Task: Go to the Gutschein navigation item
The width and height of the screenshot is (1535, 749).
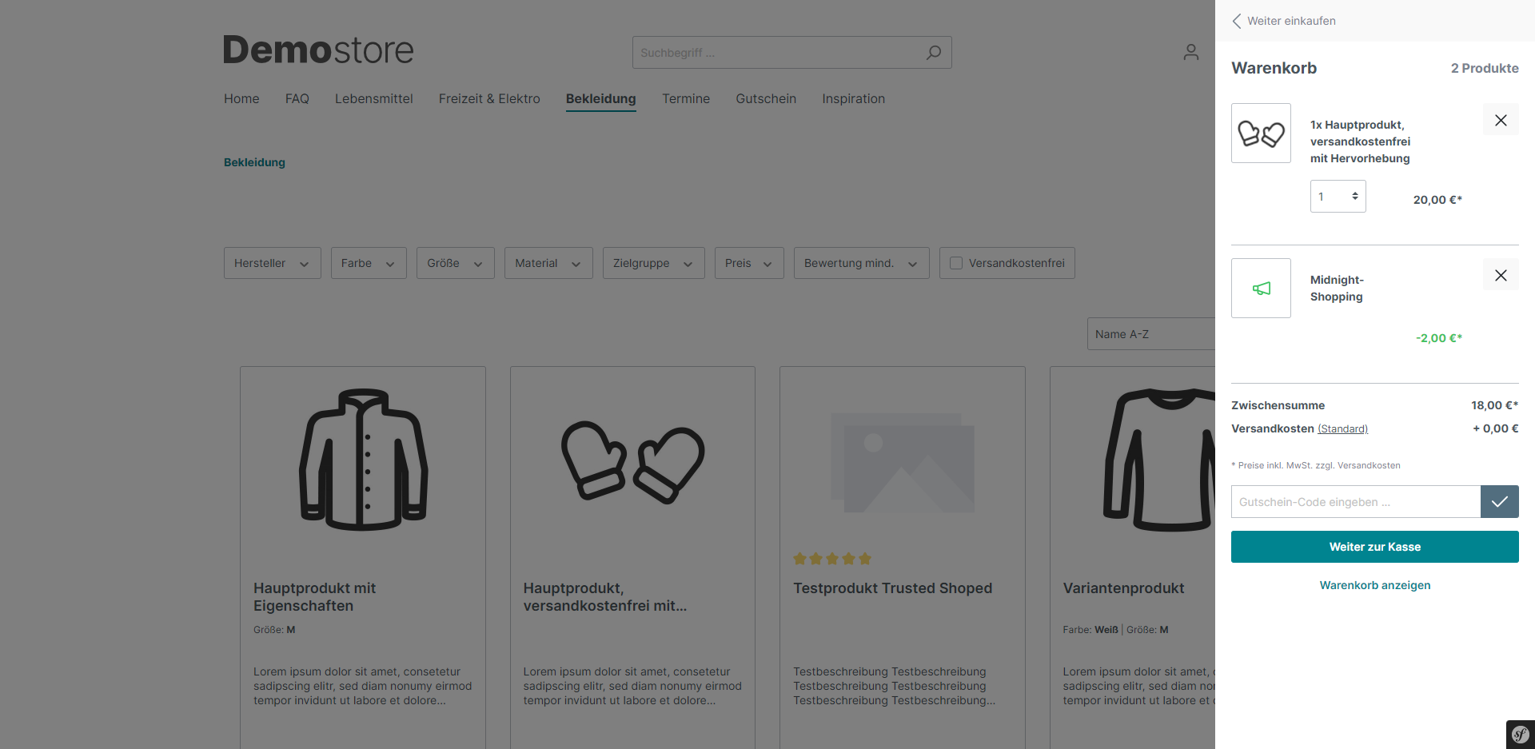Action: tap(765, 99)
